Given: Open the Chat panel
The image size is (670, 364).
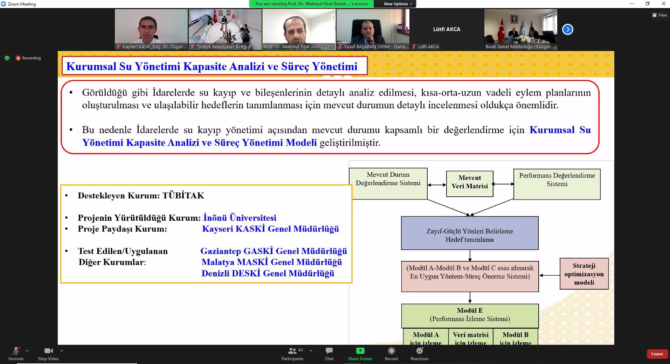Looking at the screenshot, I should (x=329, y=354).
